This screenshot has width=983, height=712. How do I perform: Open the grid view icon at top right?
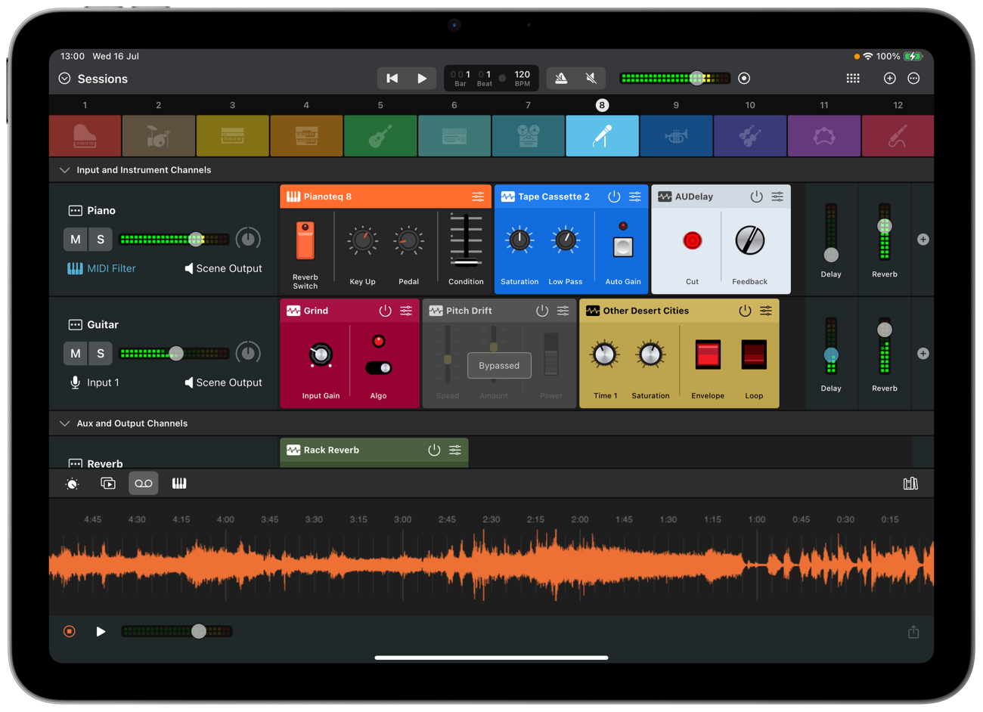853,78
